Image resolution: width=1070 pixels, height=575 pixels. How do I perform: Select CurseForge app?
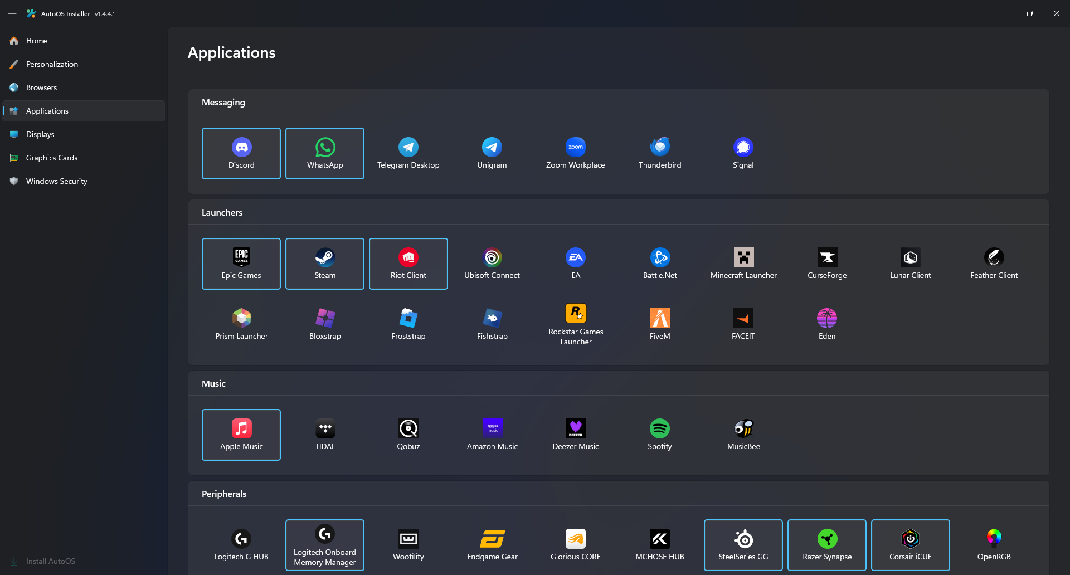[827, 264]
